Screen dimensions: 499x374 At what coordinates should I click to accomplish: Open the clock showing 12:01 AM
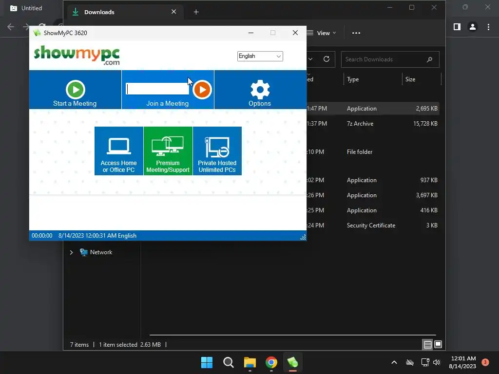coord(463,362)
